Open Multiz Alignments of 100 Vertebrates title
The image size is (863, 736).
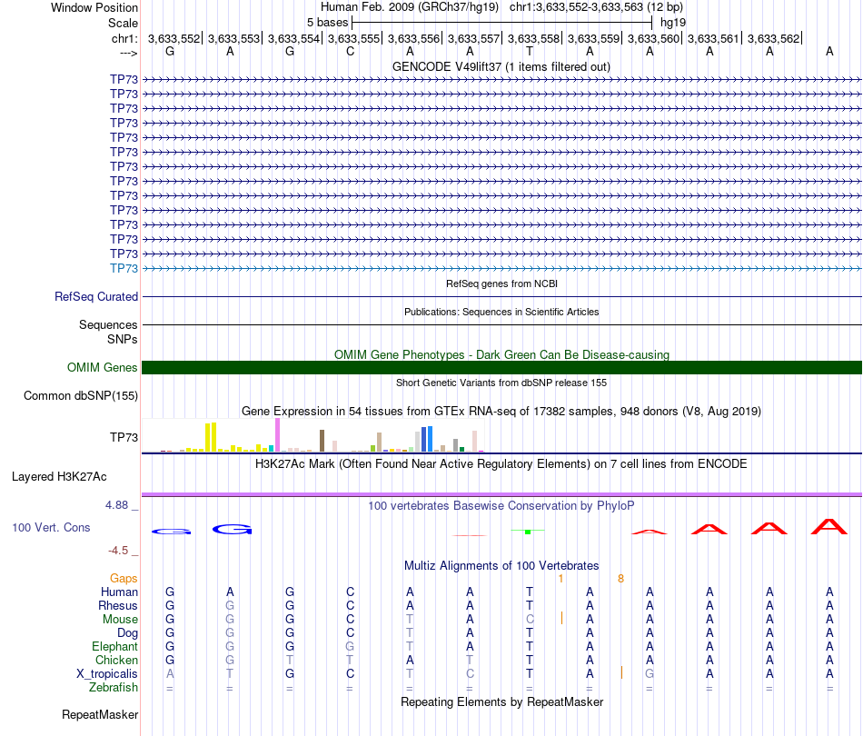pos(501,566)
